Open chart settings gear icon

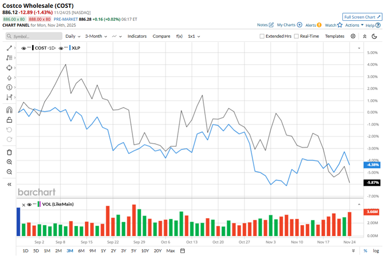click(x=353, y=36)
